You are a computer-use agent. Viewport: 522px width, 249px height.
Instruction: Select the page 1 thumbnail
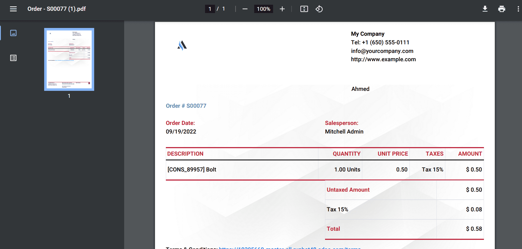[x=69, y=59]
